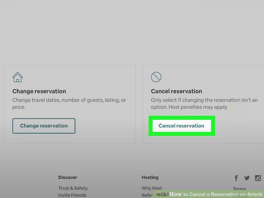The height and width of the screenshot is (198, 264).
Task: Click text 'Only select if changing the reservation'
Action: tap(195, 100)
